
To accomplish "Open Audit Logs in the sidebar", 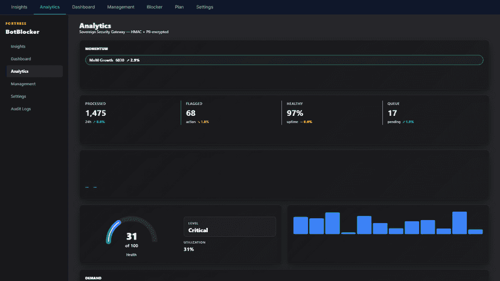I will pyautogui.click(x=34, y=109).
